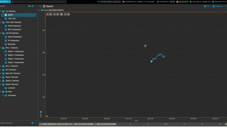Click the Telem5 Telemetry folder icon
The width and height of the screenshot is (227, 128).
point(3,84)
